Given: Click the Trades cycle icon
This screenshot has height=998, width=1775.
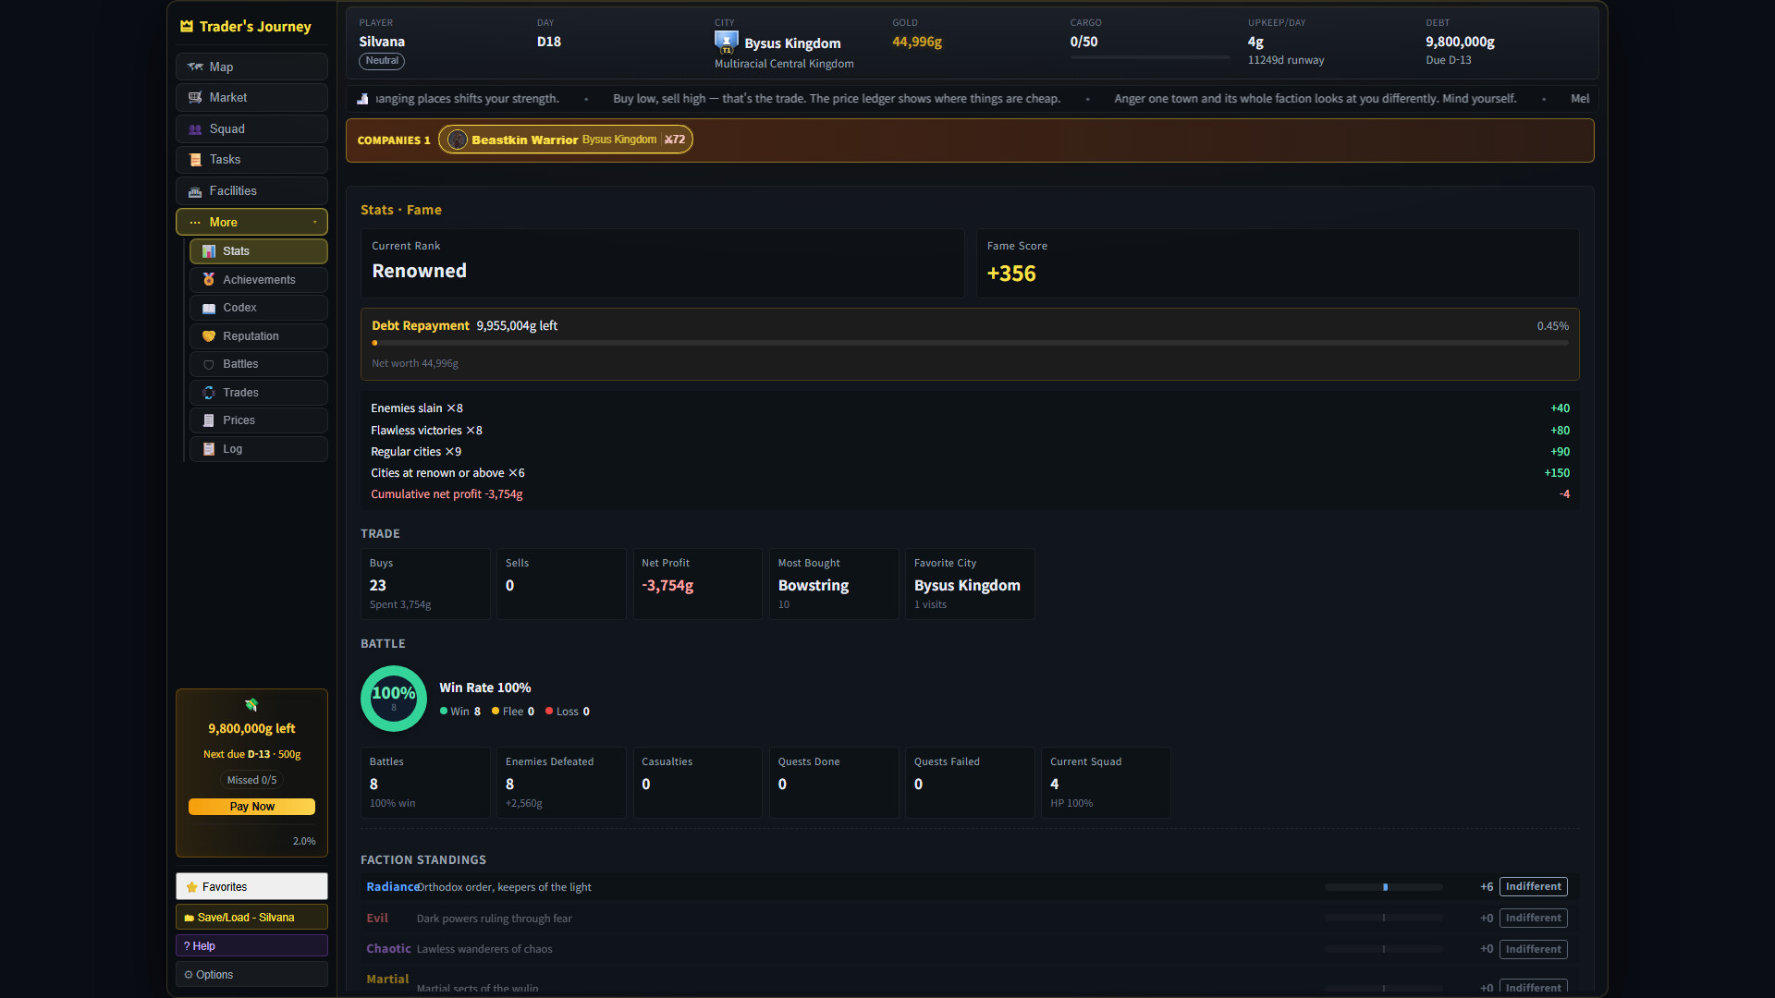Looking at the screenshot, I should pos(209,393).
